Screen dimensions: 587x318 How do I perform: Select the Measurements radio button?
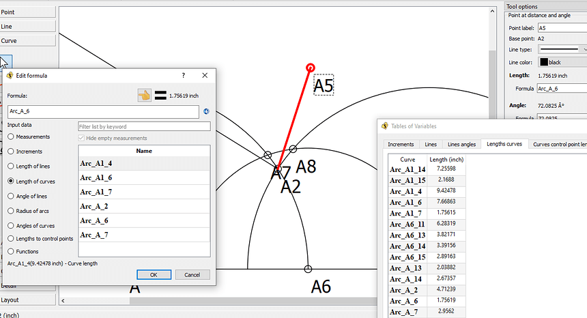11,136
